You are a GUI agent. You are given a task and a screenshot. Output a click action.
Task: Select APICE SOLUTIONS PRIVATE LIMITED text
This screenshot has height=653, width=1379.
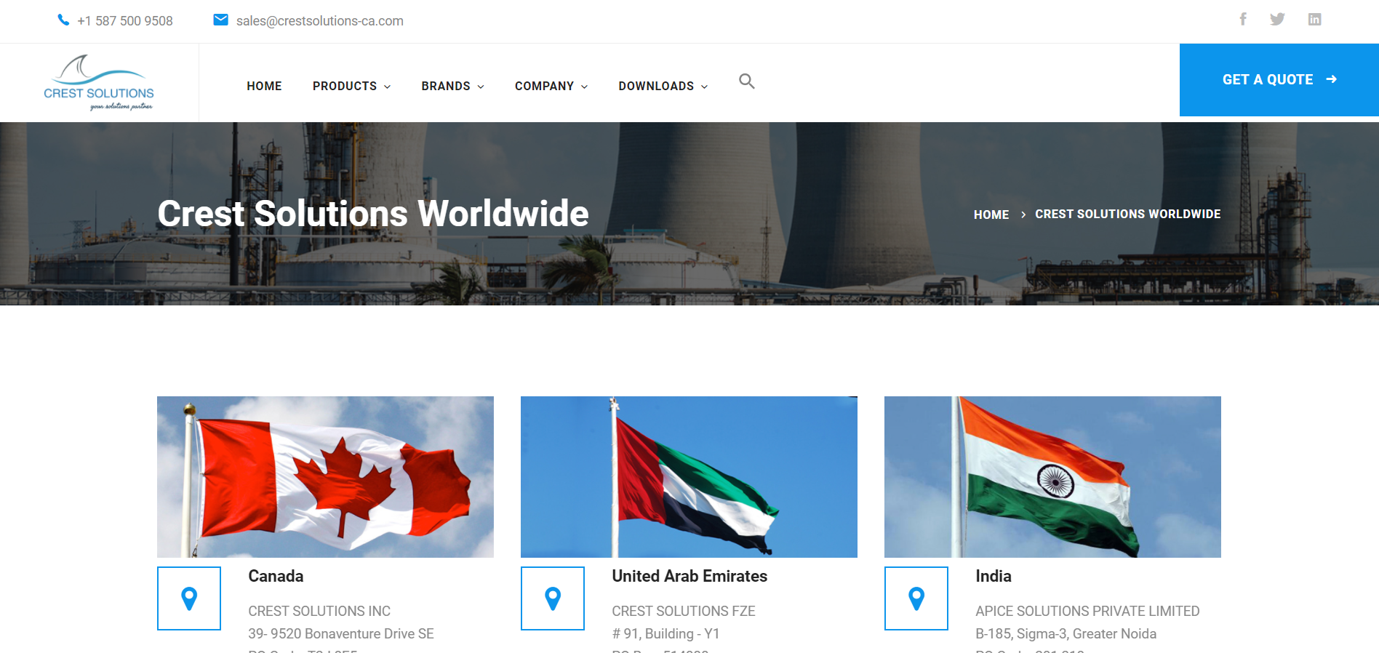[x=1087, y=612]
